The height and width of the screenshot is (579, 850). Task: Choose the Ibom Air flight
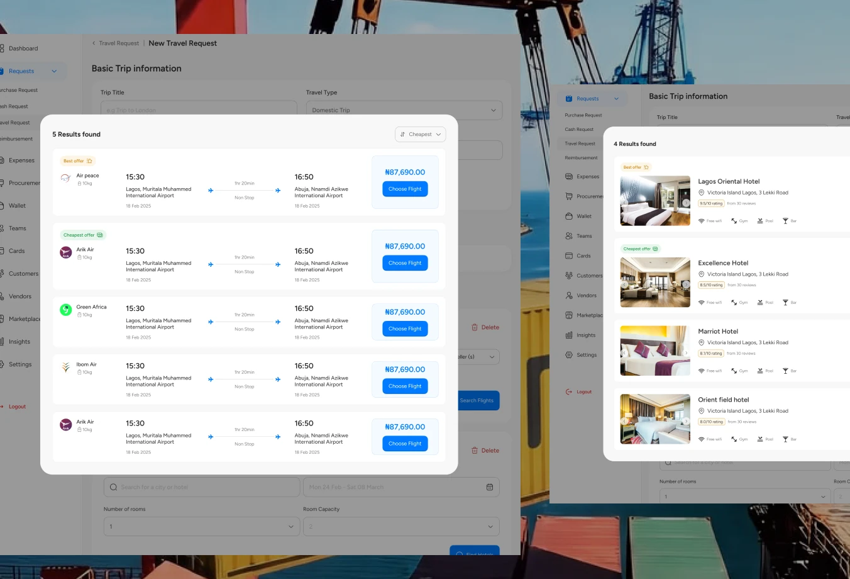coord(405,386)
